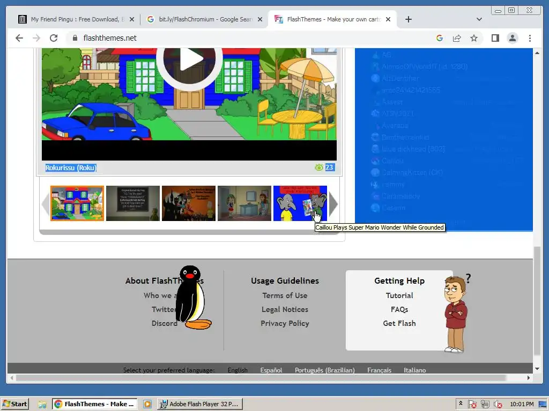
Task: Open the Tutorial help link
Action: [x=399, y=295]
